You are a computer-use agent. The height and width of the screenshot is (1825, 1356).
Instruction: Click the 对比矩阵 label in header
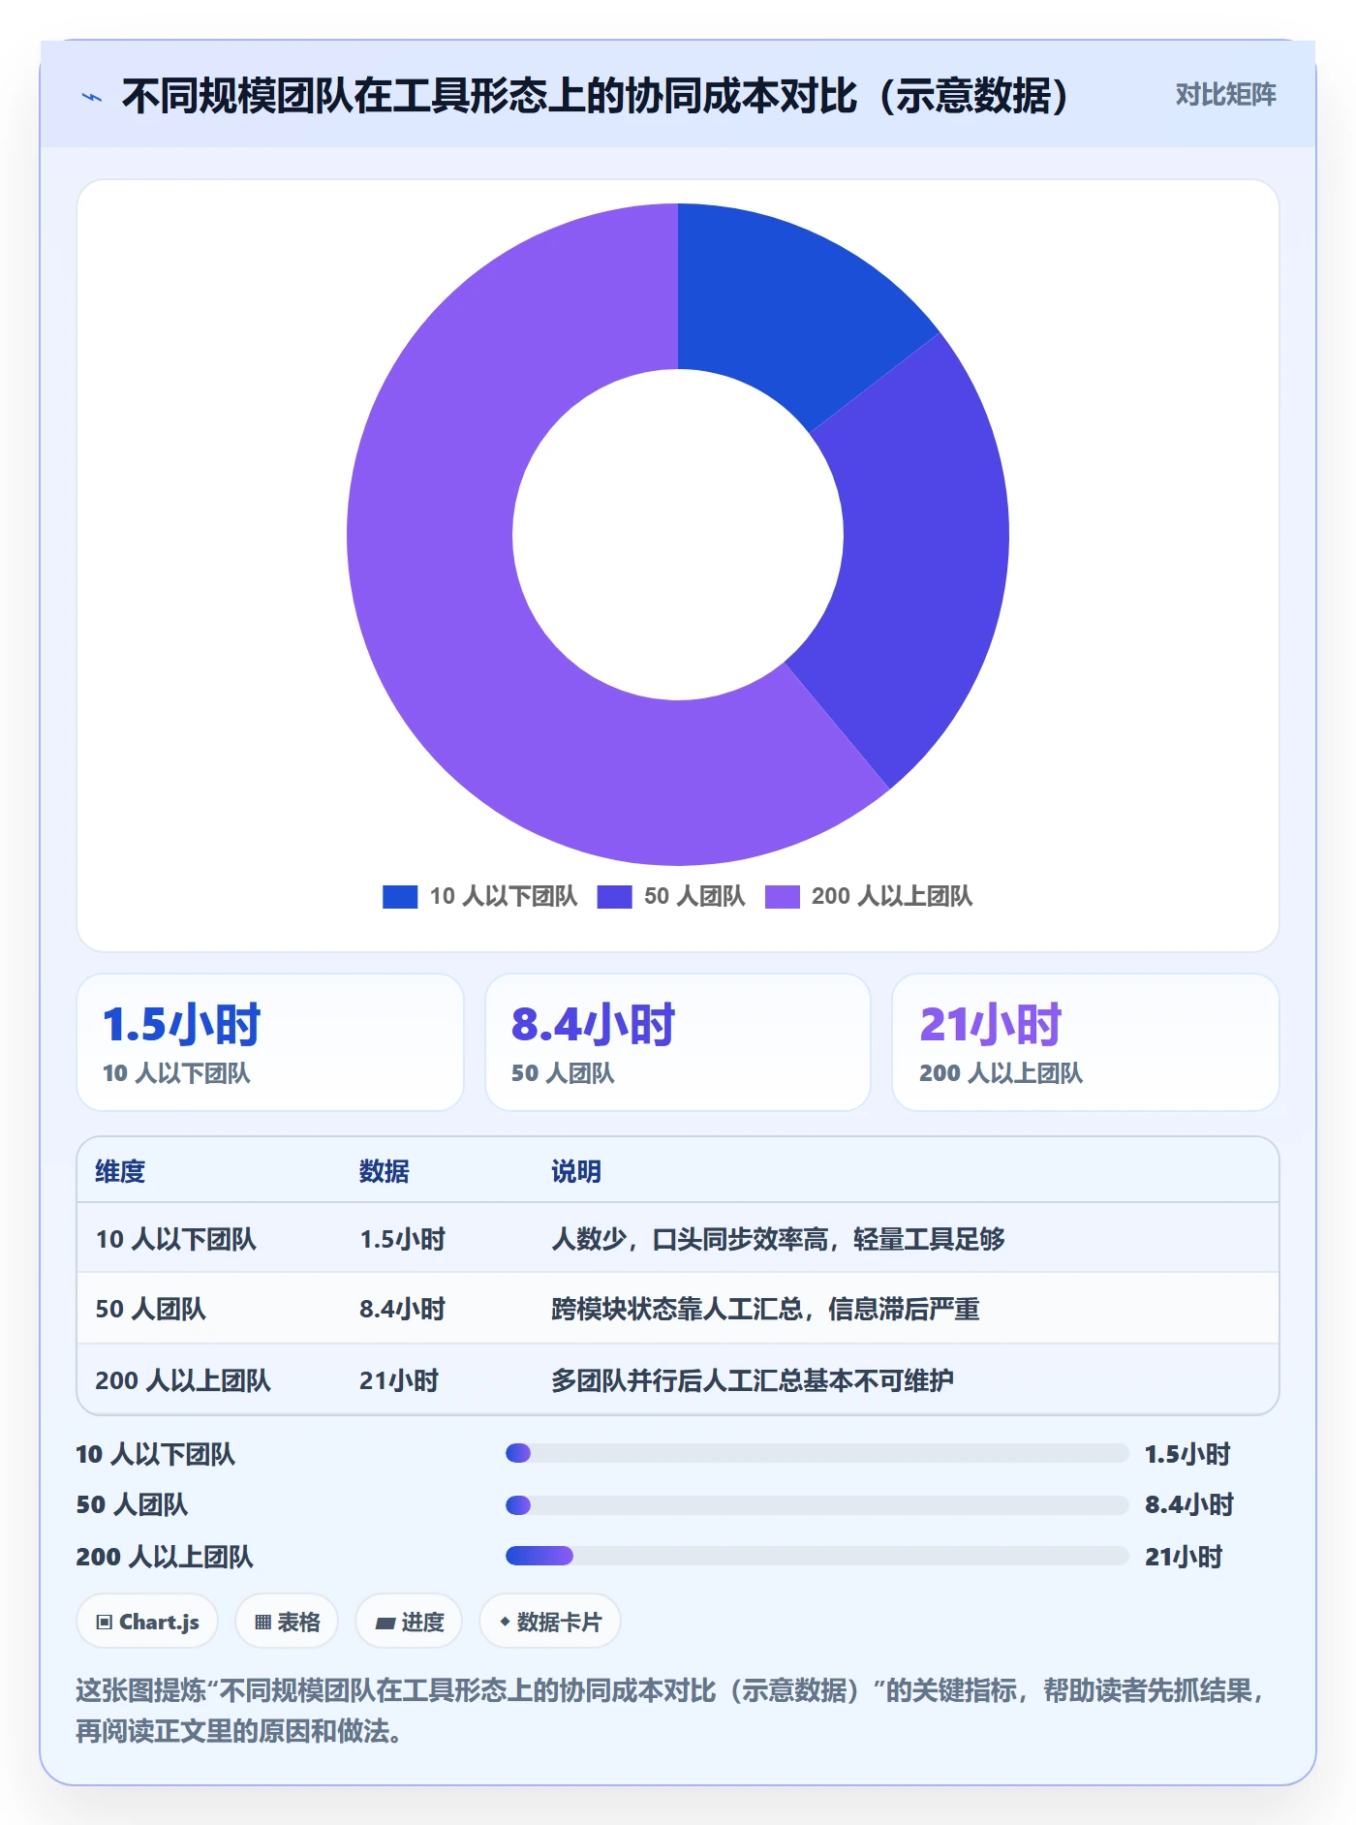pos(1225,95)
